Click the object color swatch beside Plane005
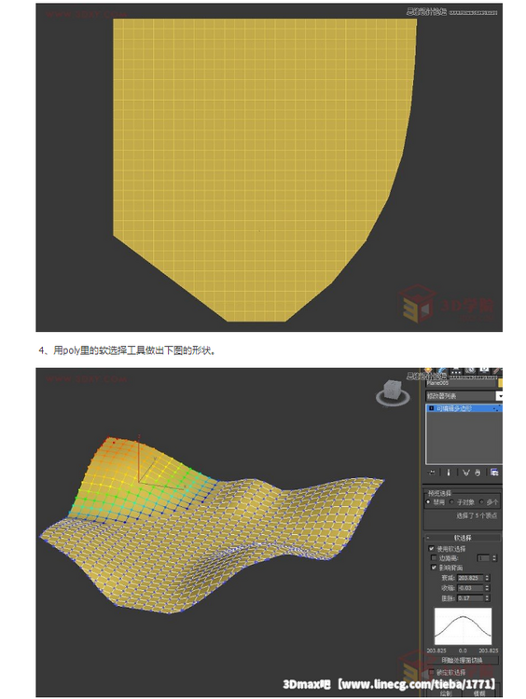The width and height of the screenshot is (526, 699). point(501,383)
